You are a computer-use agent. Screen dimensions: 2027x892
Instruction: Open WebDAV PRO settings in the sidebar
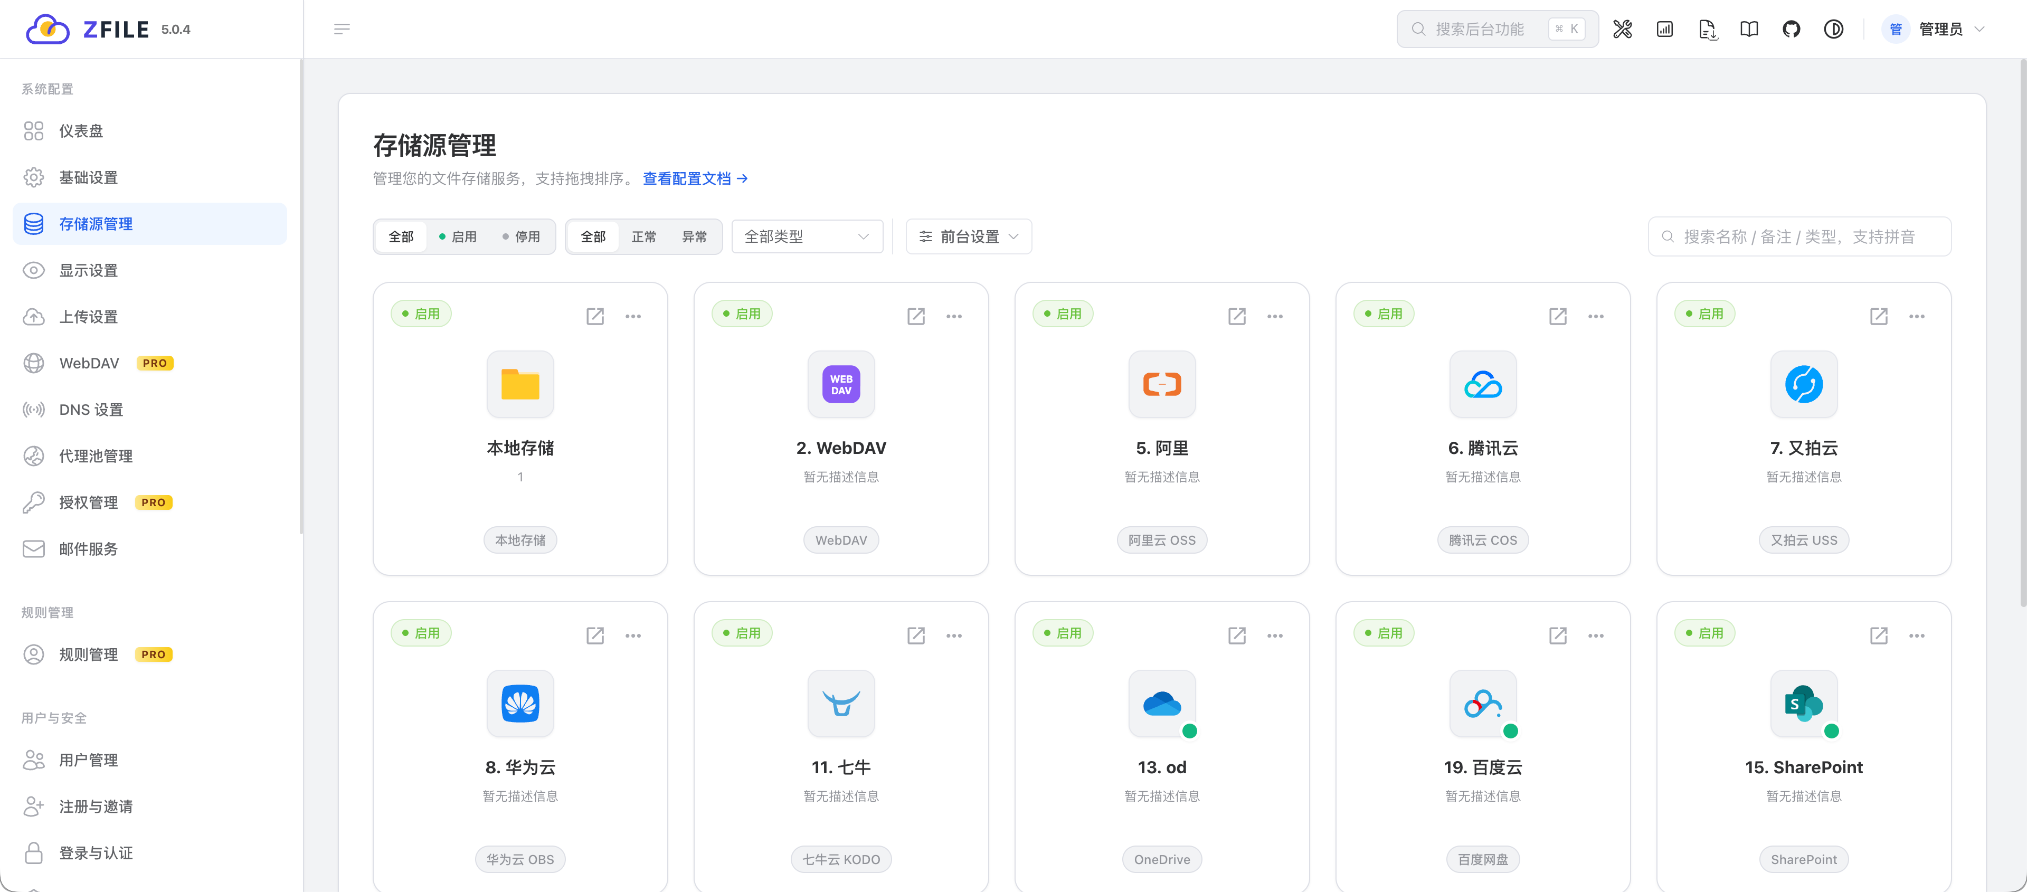pyautogui.click(x=149, y=363)
